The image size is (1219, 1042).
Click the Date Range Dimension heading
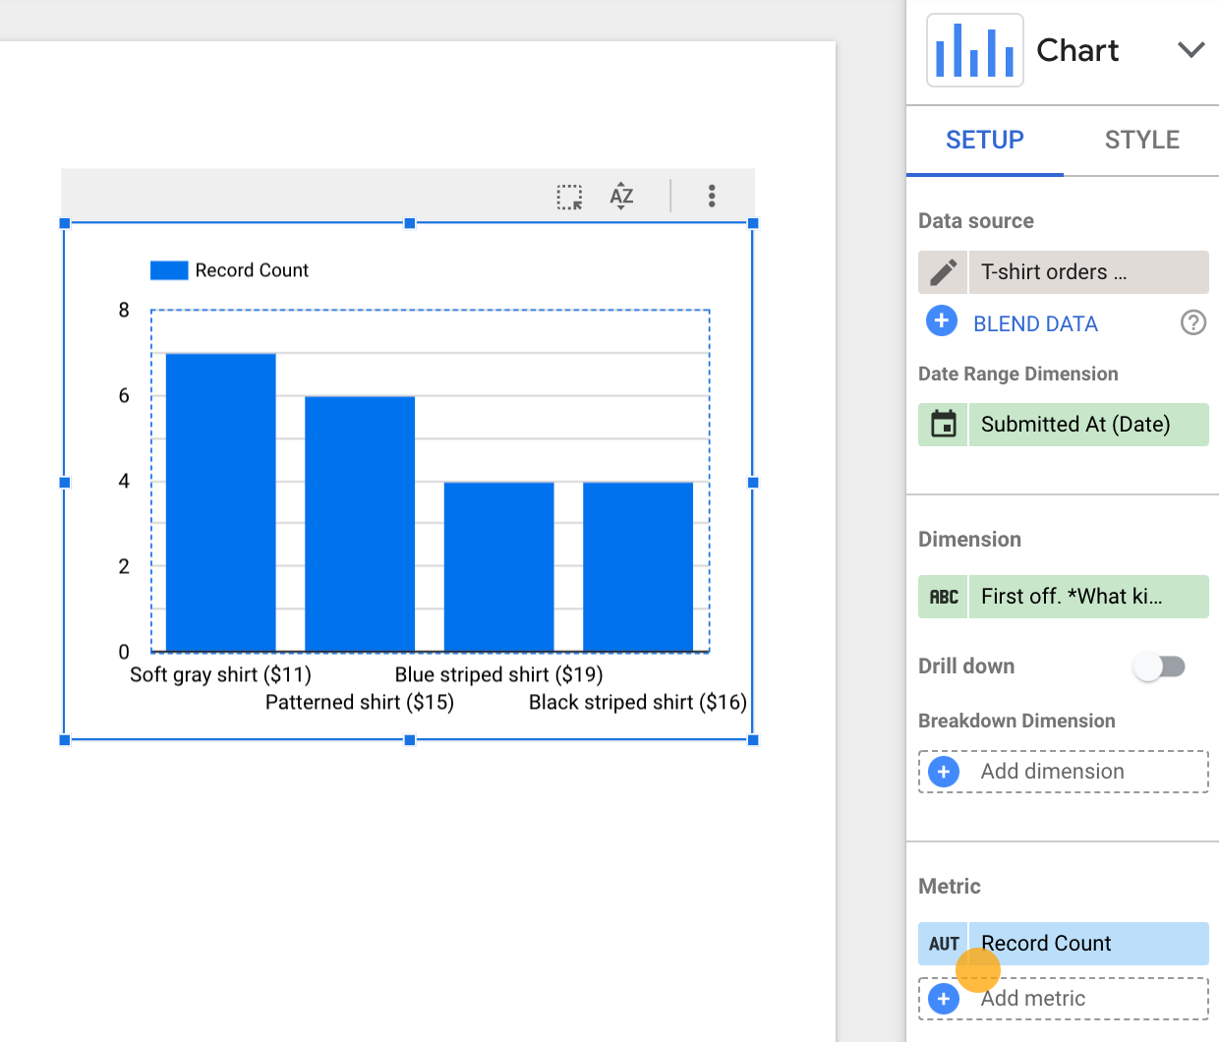tap(1017, 374)
